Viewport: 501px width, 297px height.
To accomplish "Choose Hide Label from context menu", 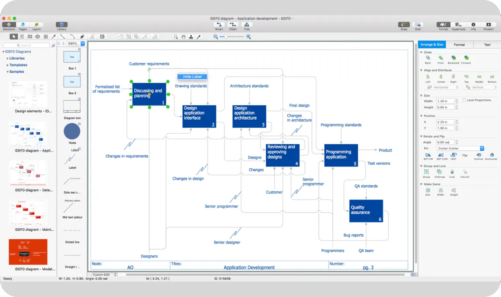I will tap(192, 77).
